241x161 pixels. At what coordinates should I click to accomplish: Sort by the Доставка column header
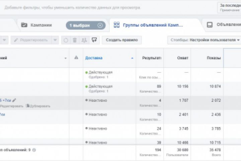94,58
